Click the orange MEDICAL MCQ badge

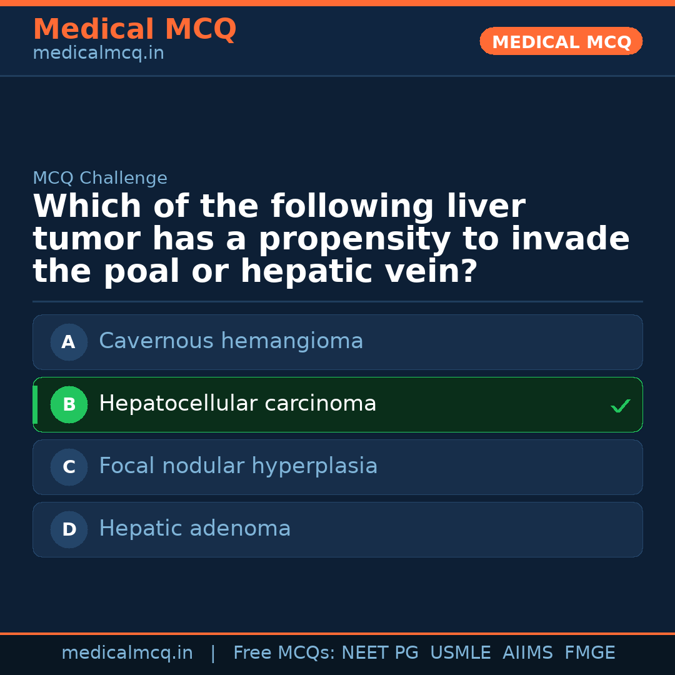coord(561,42)
